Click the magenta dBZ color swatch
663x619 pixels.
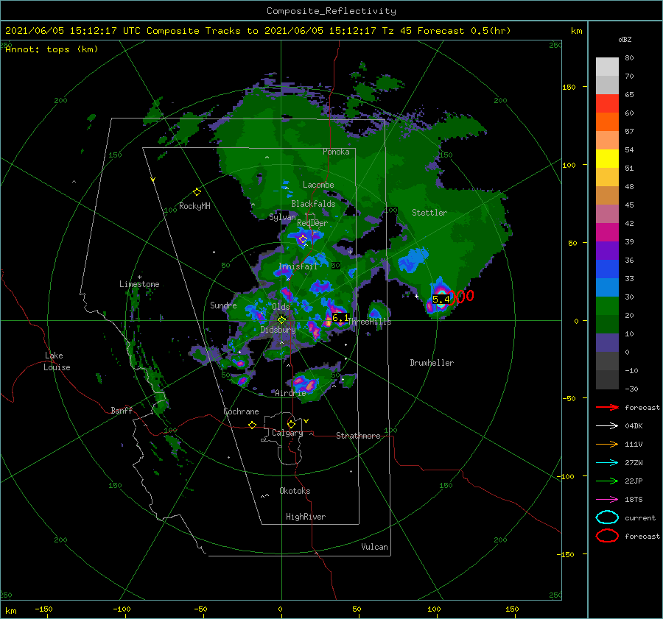(607, 232)
